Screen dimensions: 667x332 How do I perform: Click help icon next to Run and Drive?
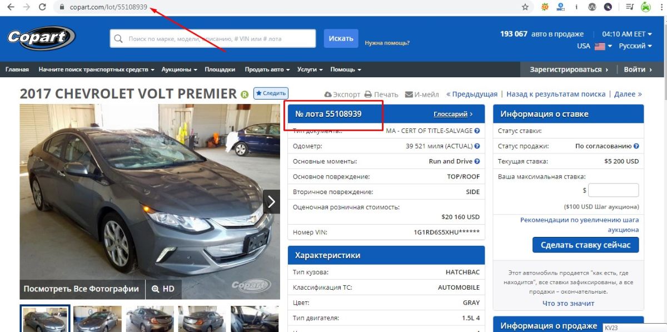tap(477, 161)
